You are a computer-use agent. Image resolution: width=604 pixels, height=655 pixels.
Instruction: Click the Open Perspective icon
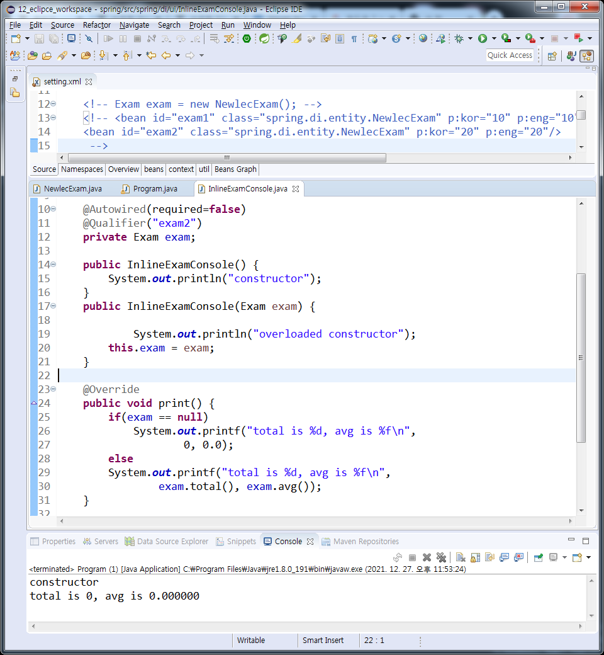(x=552, y=56)
